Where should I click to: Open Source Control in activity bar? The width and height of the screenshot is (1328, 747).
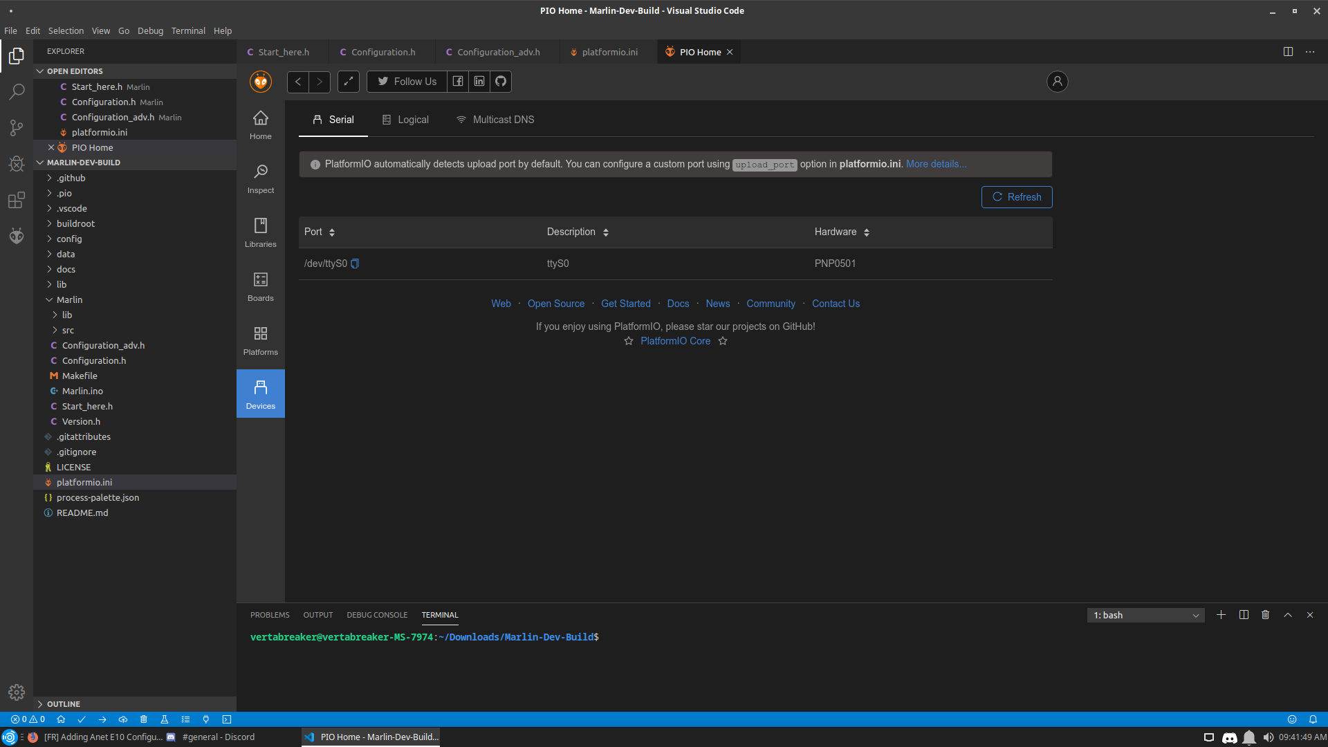[17, 128]
